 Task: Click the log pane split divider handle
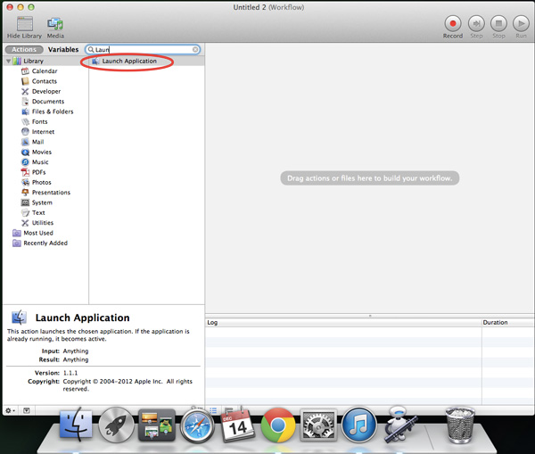[370, 316]
